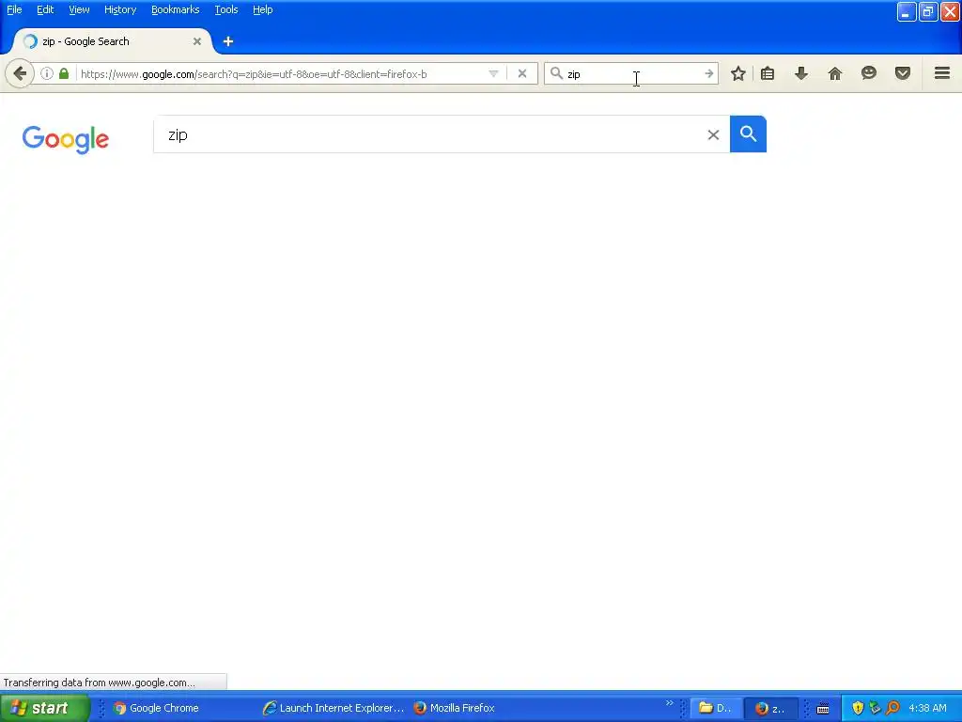Show your bookmarks list icon
This screenshot has height=722, width=962.
click(768, 73)
